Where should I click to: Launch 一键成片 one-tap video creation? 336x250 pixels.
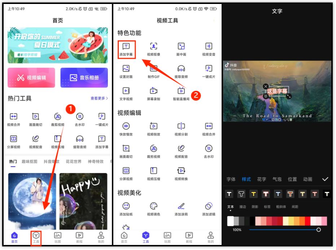(209, 70)
